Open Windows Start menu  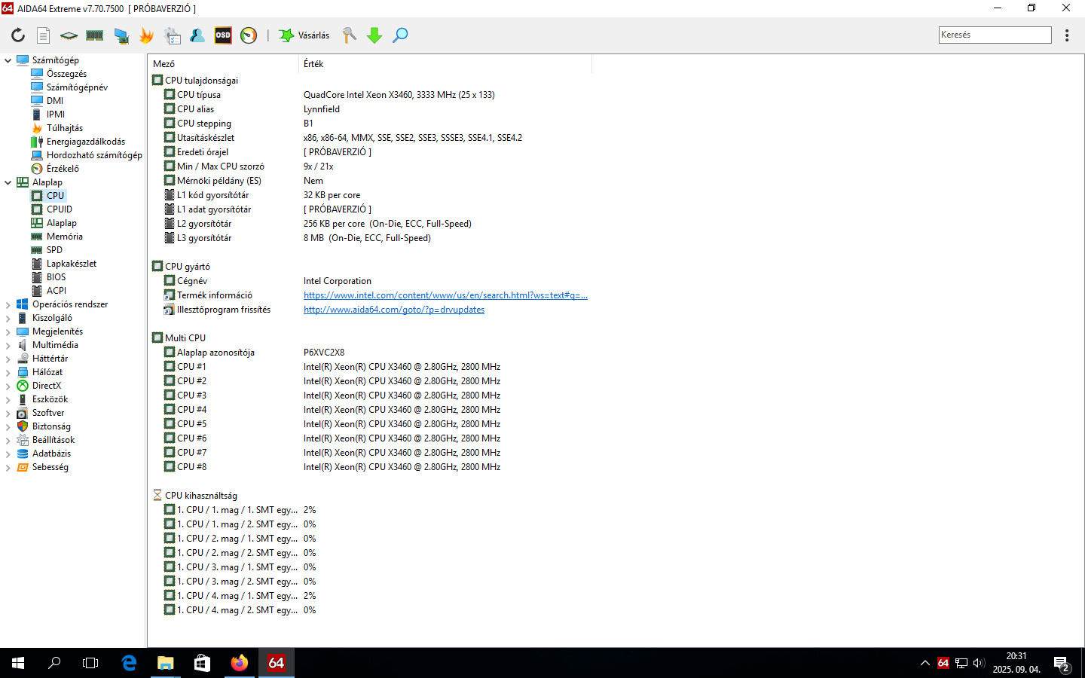pyautogui.click(x=18, y=663)
